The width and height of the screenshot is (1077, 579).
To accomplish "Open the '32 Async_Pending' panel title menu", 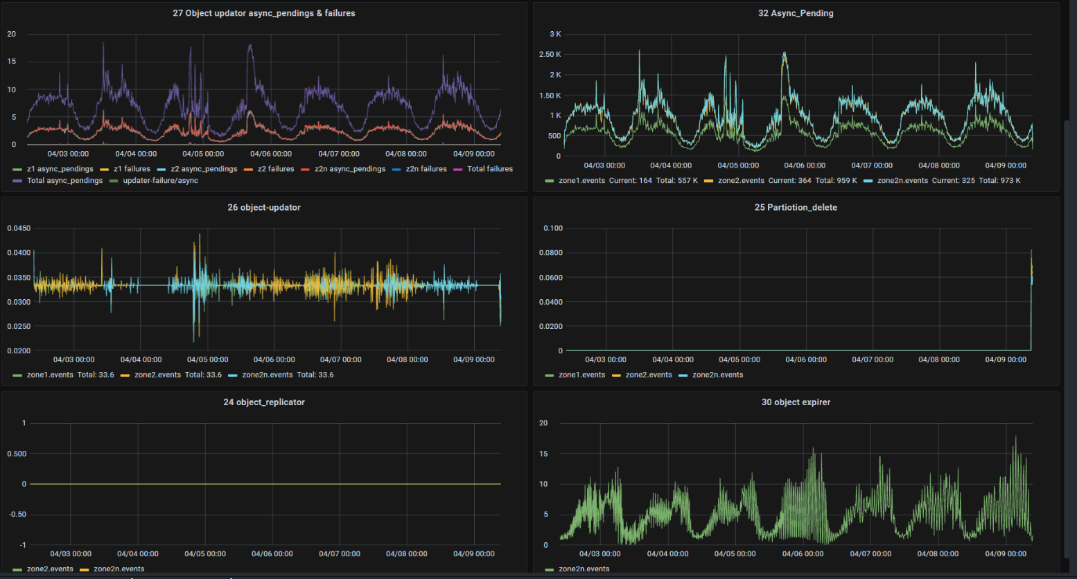I will [x=796, y=13].
